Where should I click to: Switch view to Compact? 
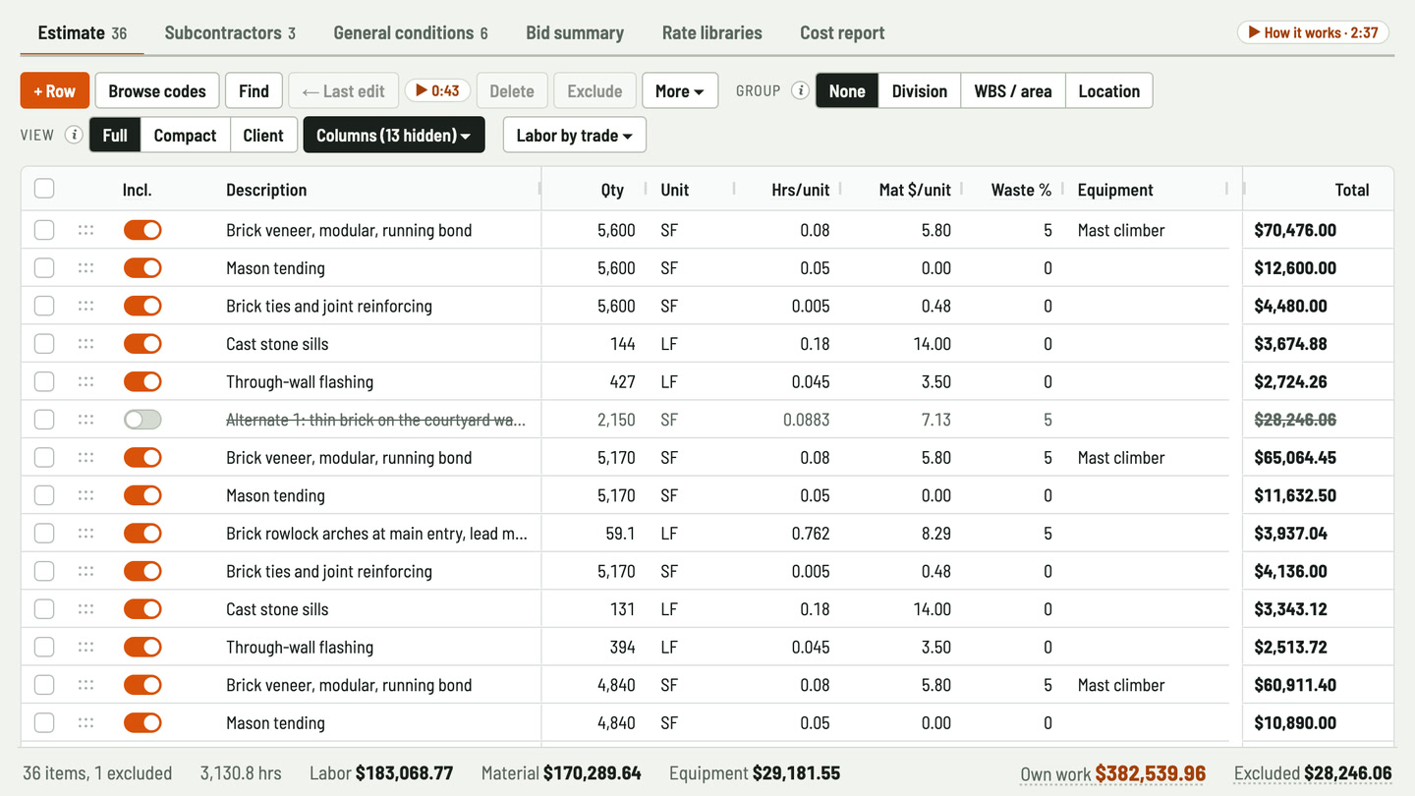(185, 135)
